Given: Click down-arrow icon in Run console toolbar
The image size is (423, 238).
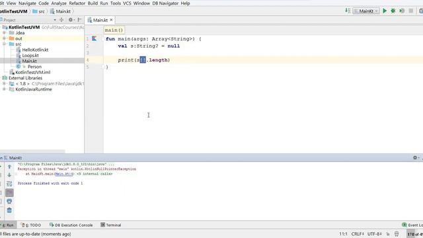Looking at the screenshot, I should click(9, 175).
